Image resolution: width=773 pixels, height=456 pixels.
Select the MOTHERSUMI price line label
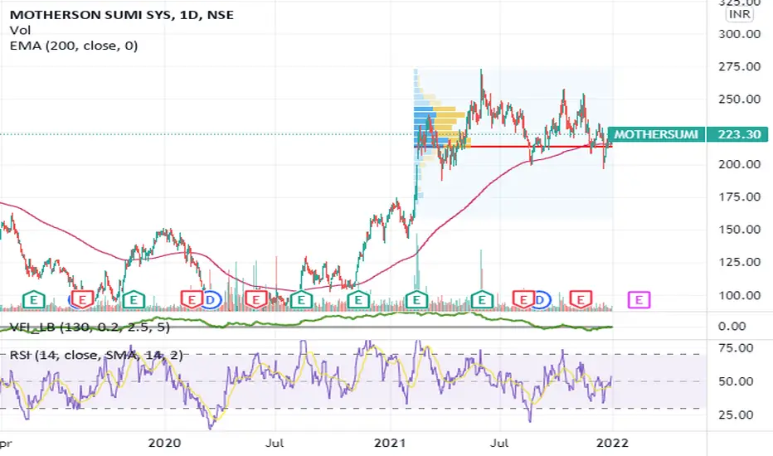pyautogui.click(x=656, y=134)
